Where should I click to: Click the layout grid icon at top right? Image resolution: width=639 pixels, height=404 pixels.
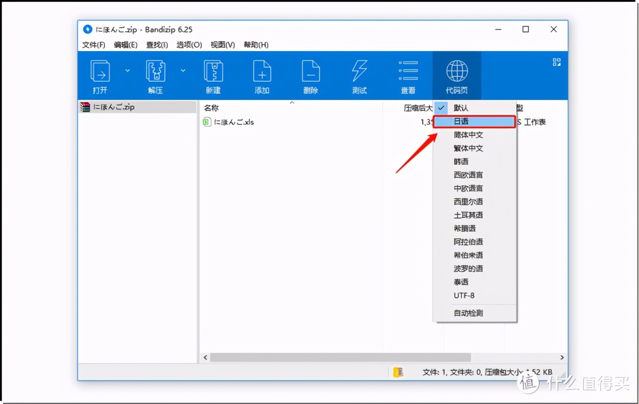click(556, 62)
